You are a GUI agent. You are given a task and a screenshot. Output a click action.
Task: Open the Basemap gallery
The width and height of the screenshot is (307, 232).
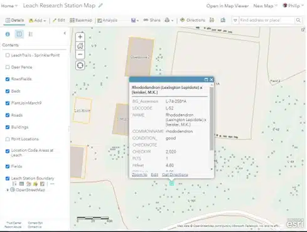pos(81,20)
